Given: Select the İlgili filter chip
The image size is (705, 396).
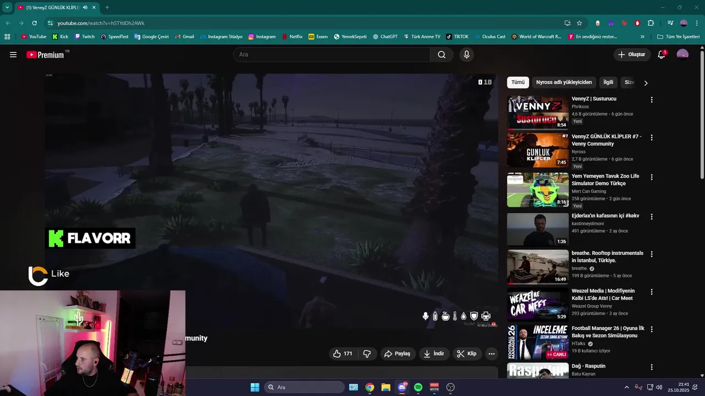Looking at the screenshot, I should [608, 82].
